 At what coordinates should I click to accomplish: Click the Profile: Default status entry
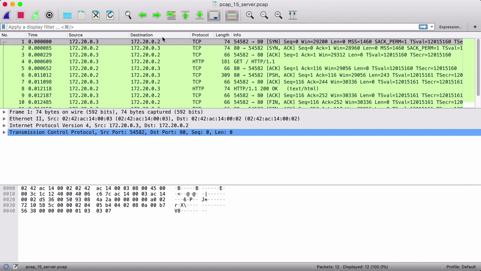[461, 267]
